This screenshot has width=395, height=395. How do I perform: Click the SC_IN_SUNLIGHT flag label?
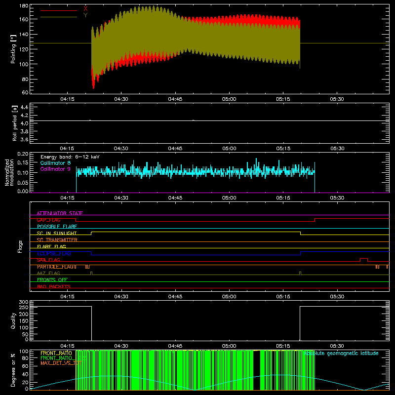[x=57, y=233]
